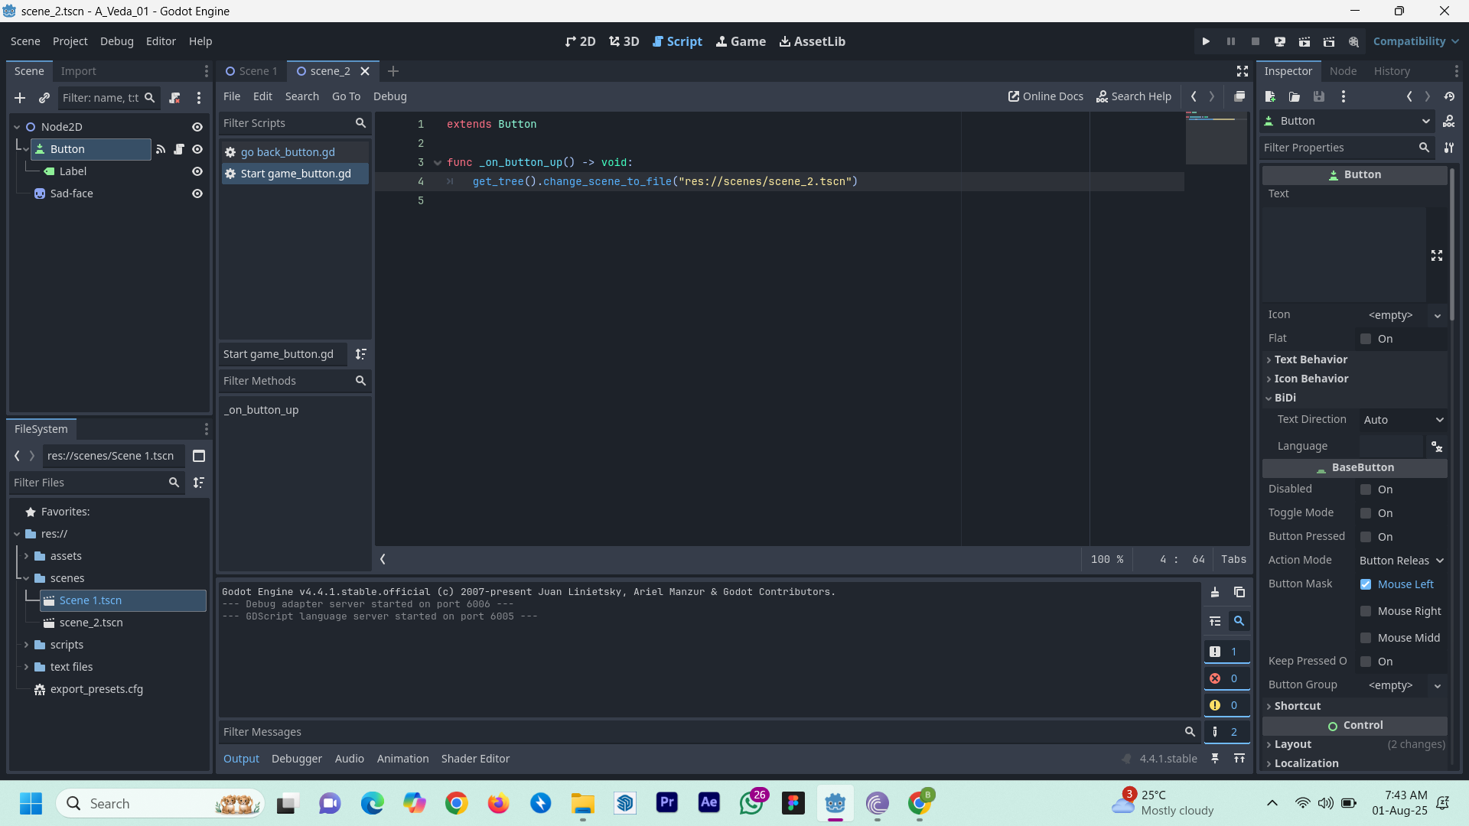Open Firefox from the taskbar

pos(499,803)
